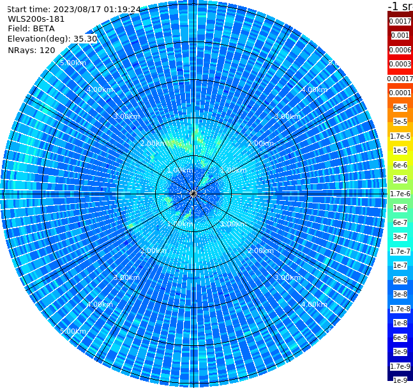Click the 0.001 dark red colorbar label

(400, 35)
